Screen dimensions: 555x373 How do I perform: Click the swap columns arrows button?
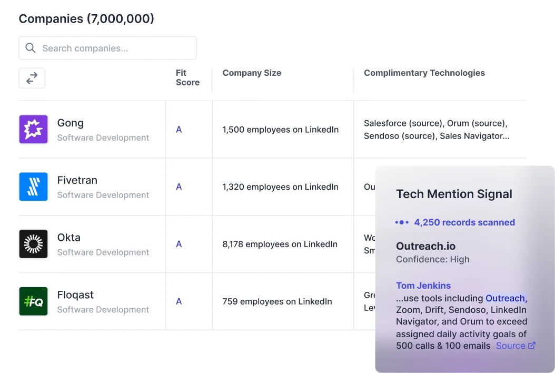click(x=32, y=78)
